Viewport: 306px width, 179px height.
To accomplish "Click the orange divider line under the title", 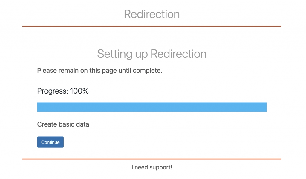I will 152,26.
